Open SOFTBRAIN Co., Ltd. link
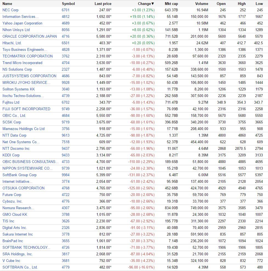 pyautogui.click(x=20, y=267)
